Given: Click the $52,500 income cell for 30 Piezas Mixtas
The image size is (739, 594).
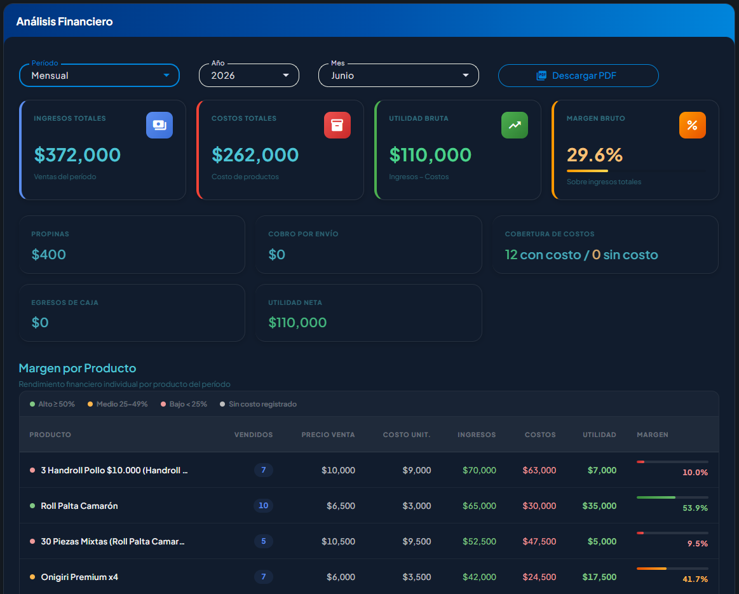Looking at the screenshot, I should point(479,541).
